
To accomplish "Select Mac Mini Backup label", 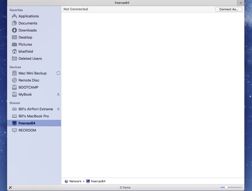I will 32,73.
